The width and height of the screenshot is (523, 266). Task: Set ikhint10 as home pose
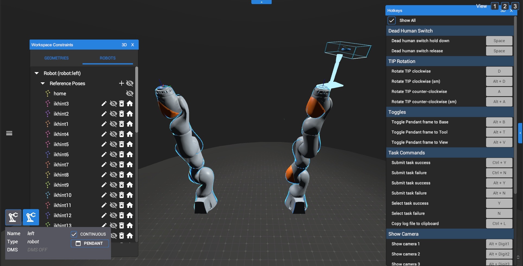(130, 195)
